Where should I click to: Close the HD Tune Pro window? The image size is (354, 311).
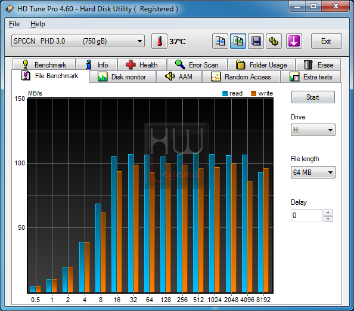point(336,6)
